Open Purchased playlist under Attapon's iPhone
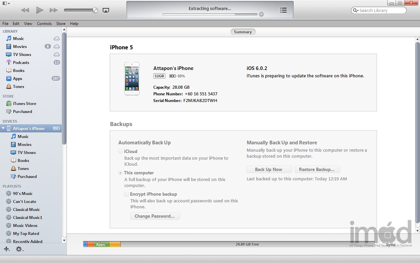The image size is (420, 263). [x=27, y=176]
